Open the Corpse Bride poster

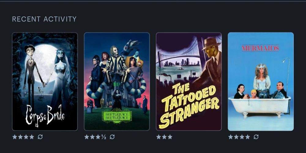pyautogui.click(x=45, y=81)
